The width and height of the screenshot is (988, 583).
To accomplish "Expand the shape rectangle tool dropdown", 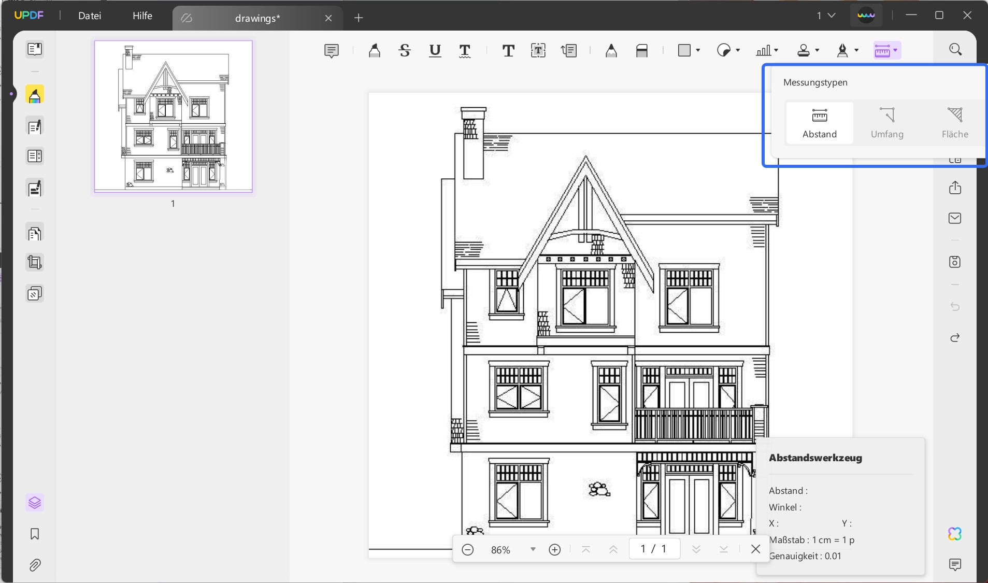I will (698, 50).
